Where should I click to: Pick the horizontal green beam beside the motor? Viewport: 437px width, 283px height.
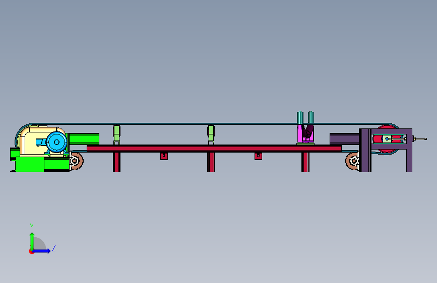click(x=84, y=138)
